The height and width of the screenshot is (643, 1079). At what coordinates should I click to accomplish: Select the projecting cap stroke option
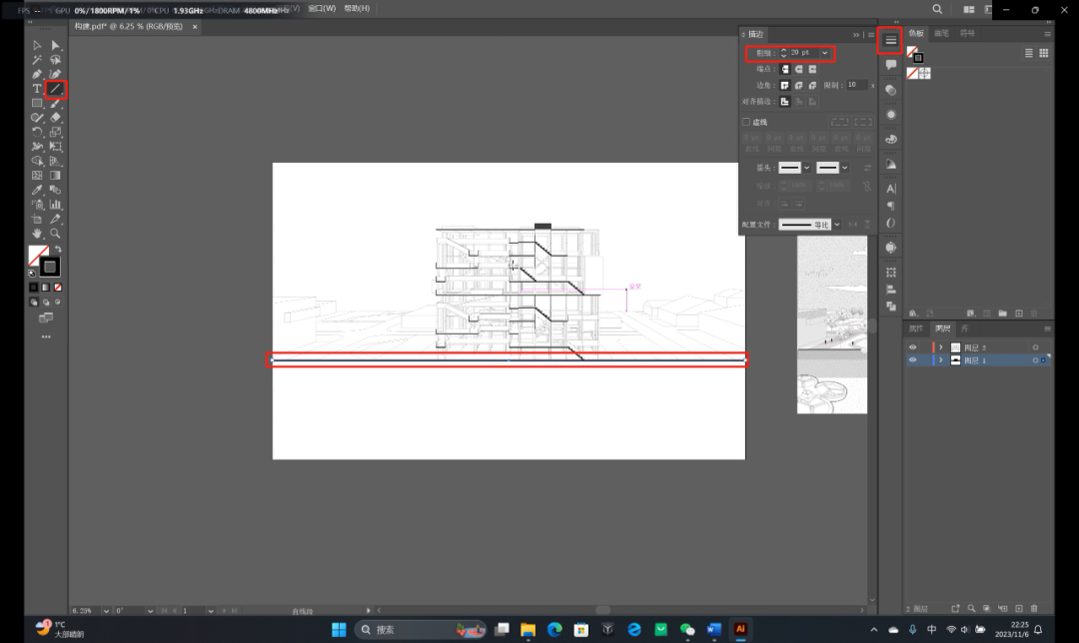[x=812, y=69]
